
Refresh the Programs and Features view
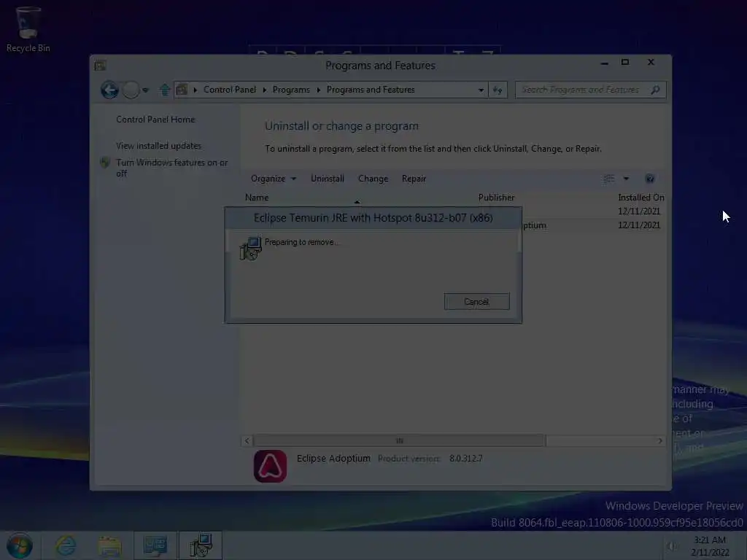click(x=498, y=90)
